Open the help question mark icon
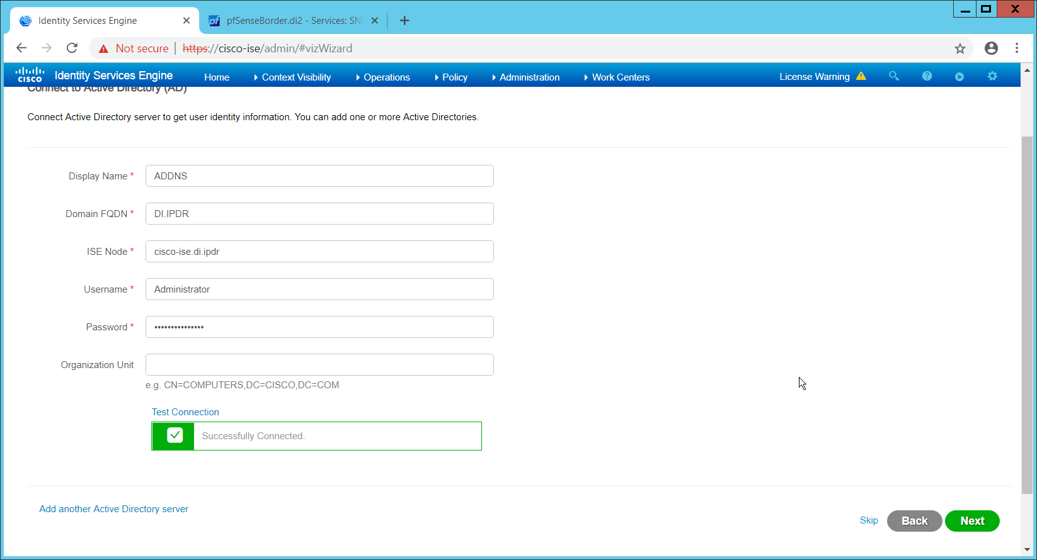This screenshot has height=560, width=1037. pyautogui.click(x=927, y=76)
